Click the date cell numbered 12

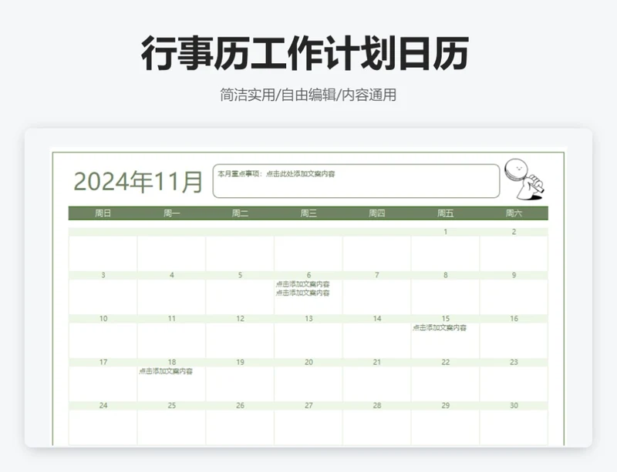click(240, 319)
